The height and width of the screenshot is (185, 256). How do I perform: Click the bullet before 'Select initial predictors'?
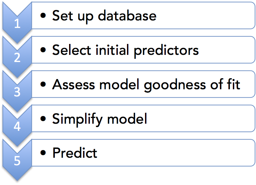[43, 50]
